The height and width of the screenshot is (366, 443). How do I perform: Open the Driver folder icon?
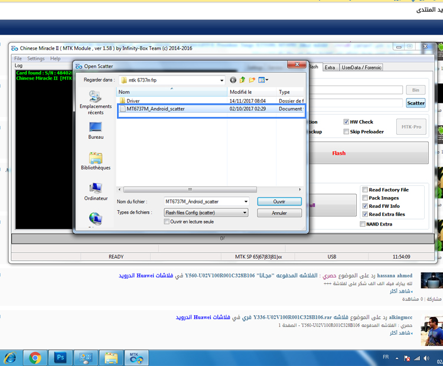pyautogui.click(x=122, y=101)
